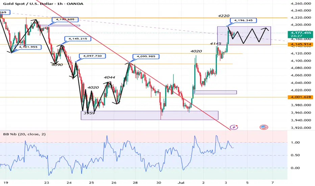The height and width of the screenshot is (186, 315).
Task: Click date 5 on the time axis
Action: pyautogui.click(x=247, y=183)
